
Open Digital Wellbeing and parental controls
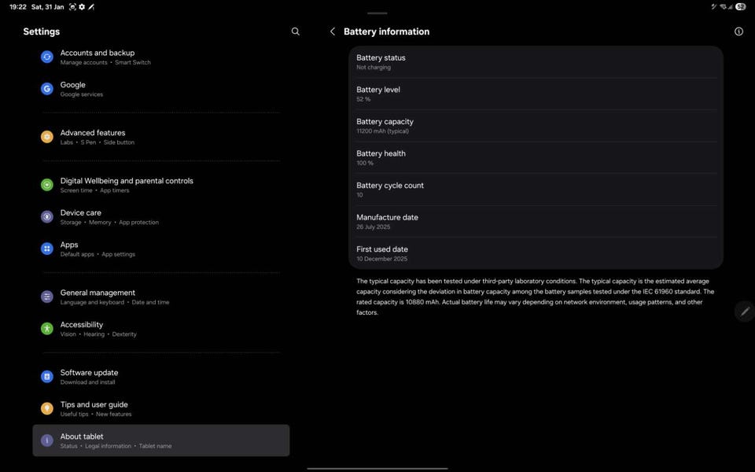pyautogui.click(x=126, y=185)
